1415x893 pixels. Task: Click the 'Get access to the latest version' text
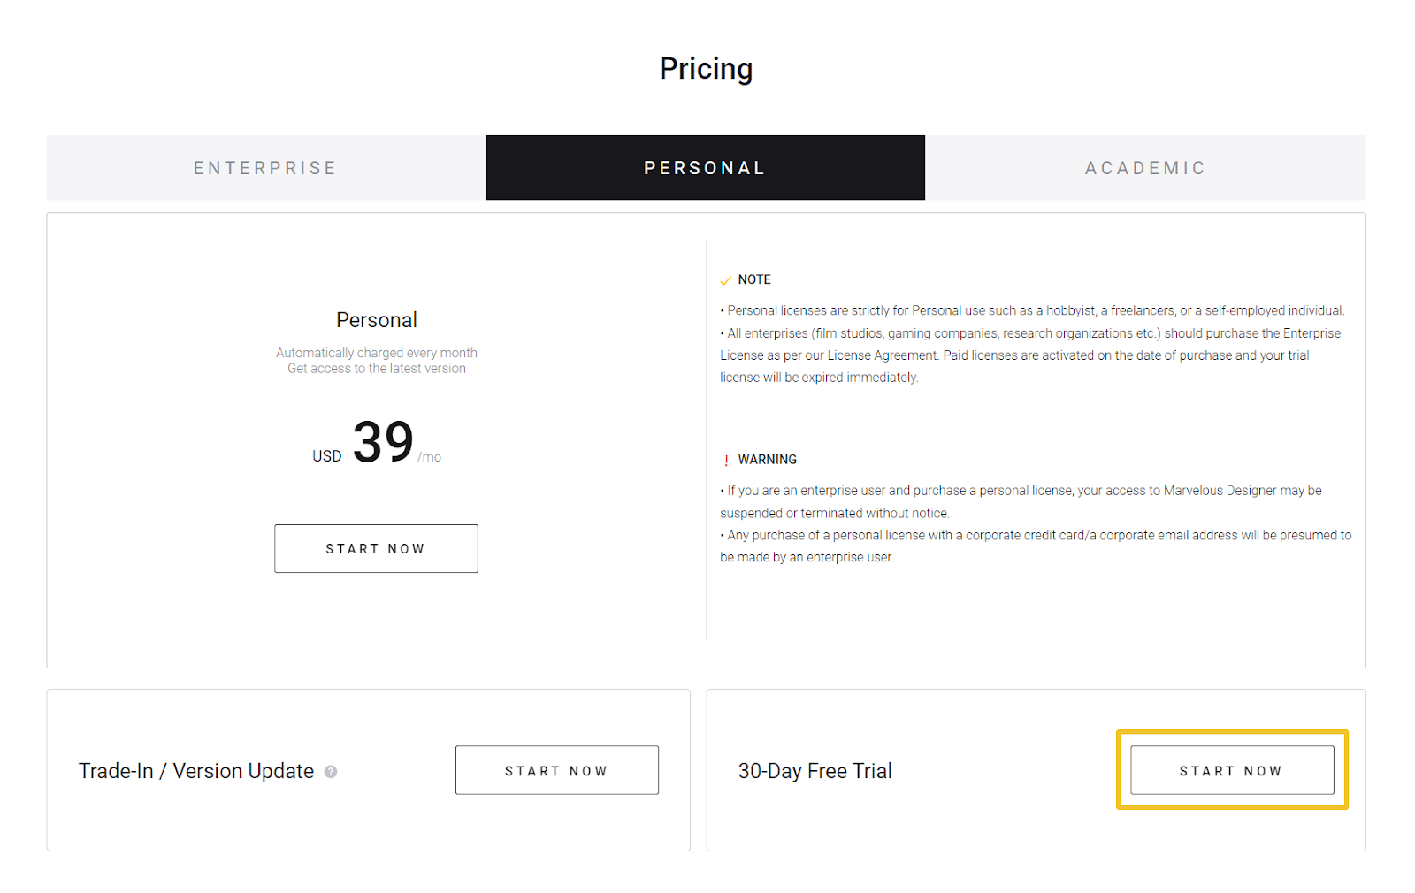coord(376,369)
